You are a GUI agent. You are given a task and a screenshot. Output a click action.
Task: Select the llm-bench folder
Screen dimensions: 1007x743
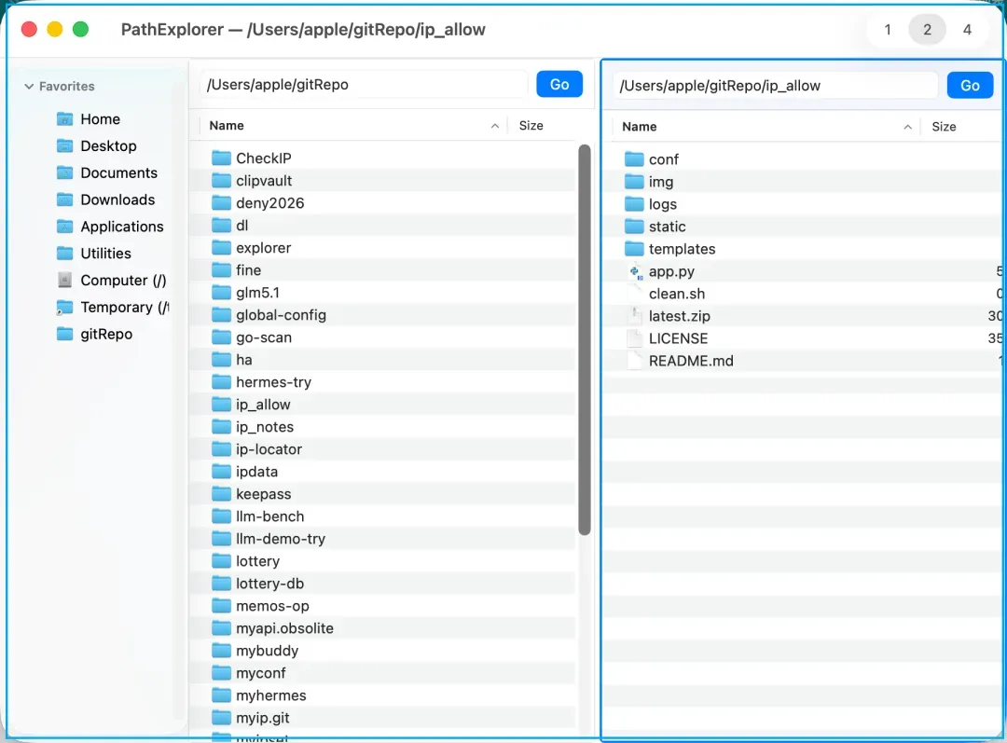384,516
